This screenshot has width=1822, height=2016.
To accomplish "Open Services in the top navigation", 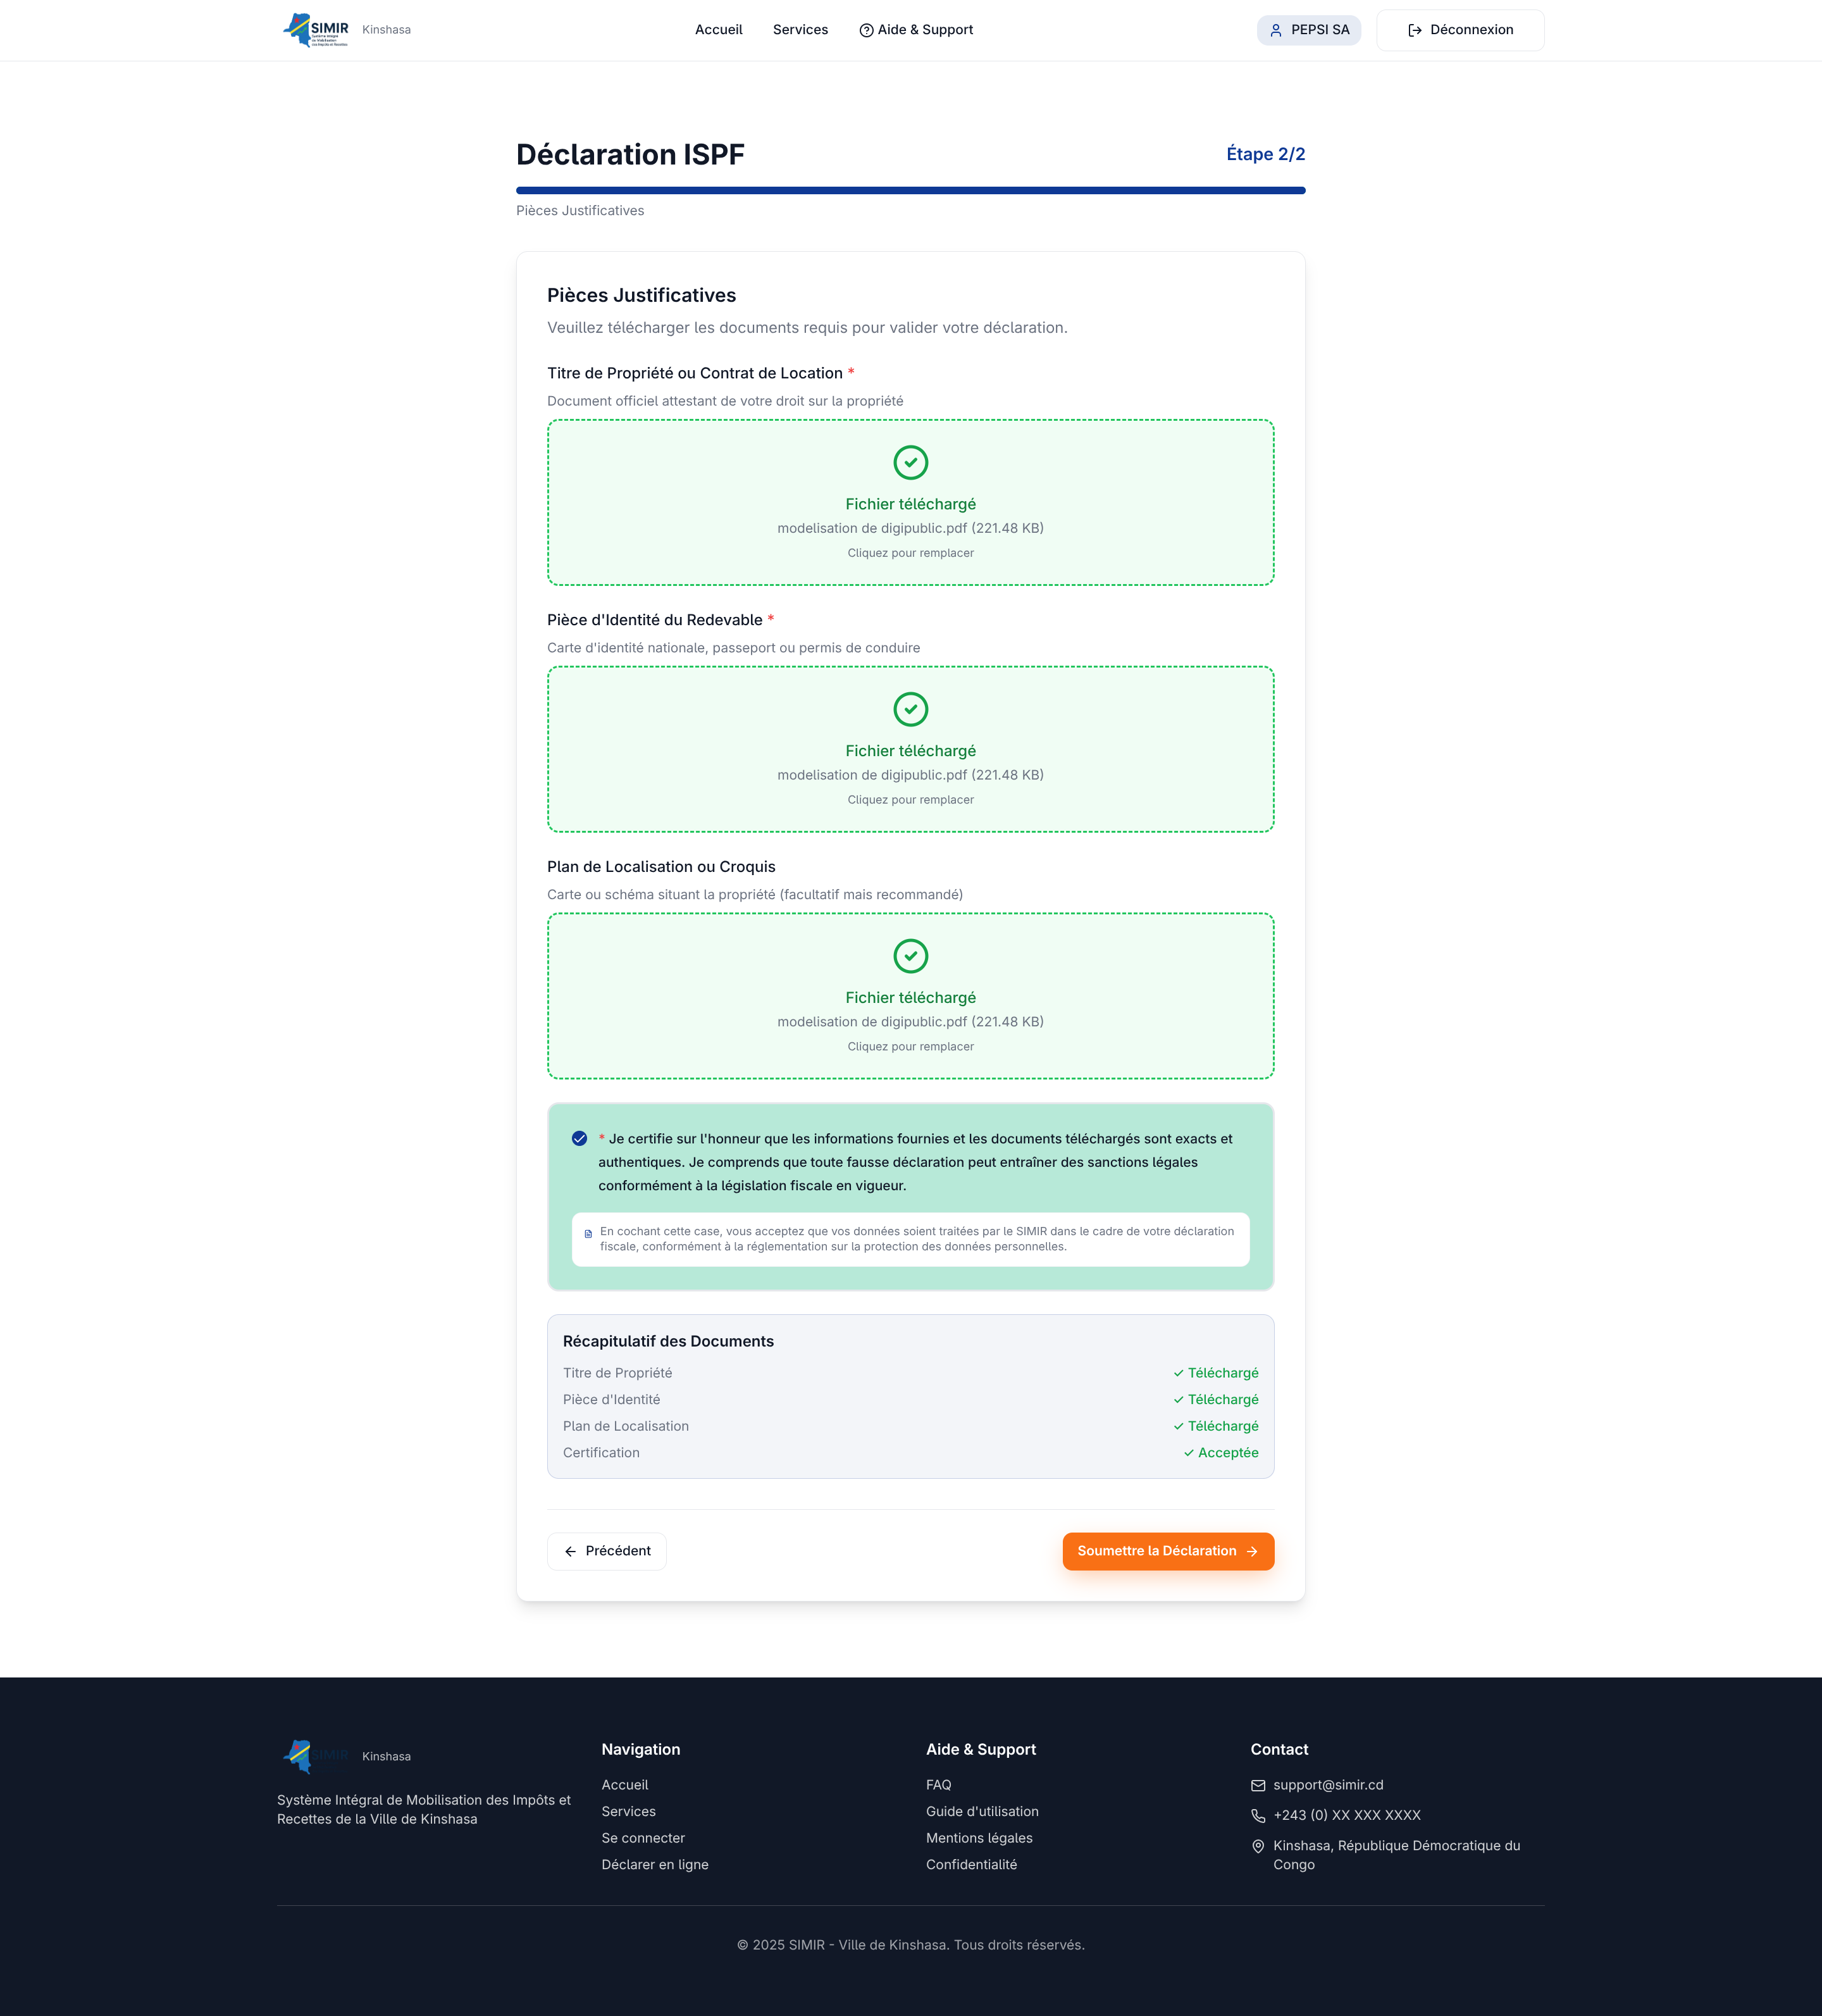I will (x=800, y=30).
